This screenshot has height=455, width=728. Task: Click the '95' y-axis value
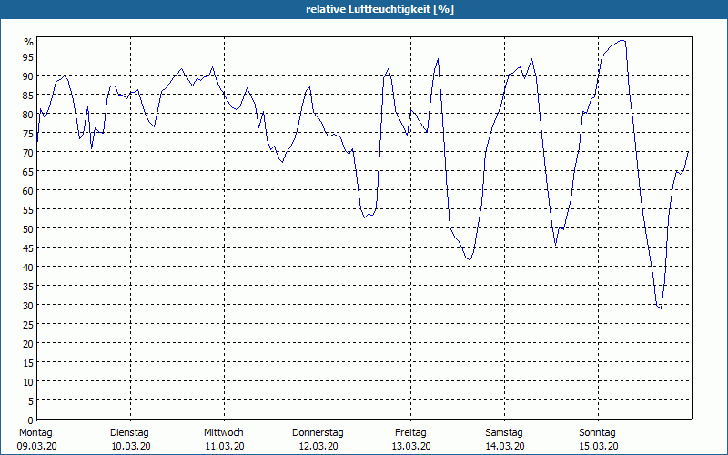(x=28, y=56)
